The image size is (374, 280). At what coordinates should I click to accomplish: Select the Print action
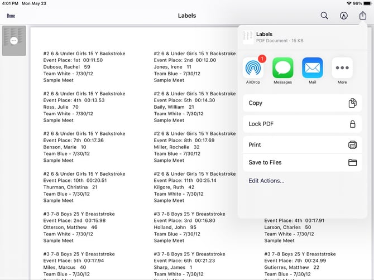(255, 145)
